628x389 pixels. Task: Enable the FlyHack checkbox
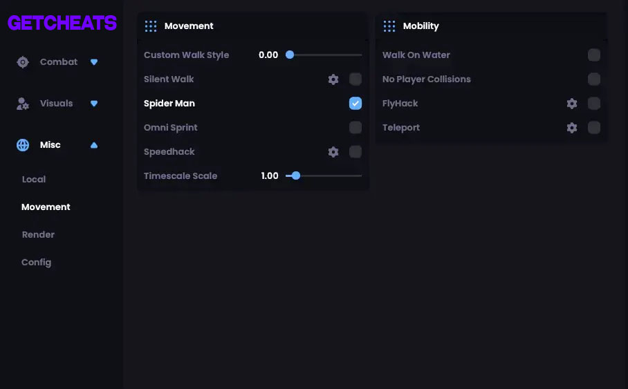pos(594,103)
